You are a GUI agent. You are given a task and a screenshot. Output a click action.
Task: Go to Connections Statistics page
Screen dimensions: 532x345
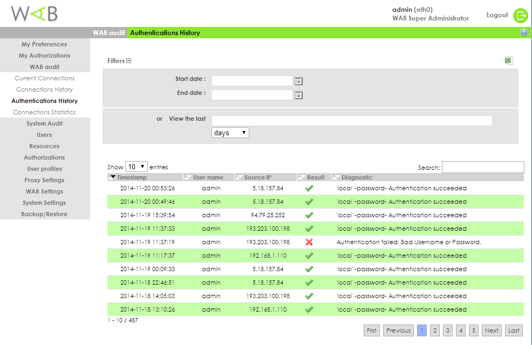click(x=44, y=112)
